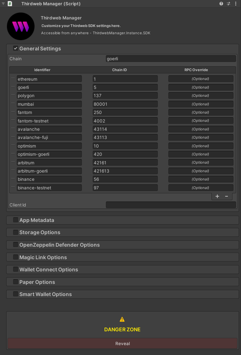The width and height of the screenshot is (241, 355).
Task: Edit the avalanche-fuji identifier field
Action: pos(49,137)
